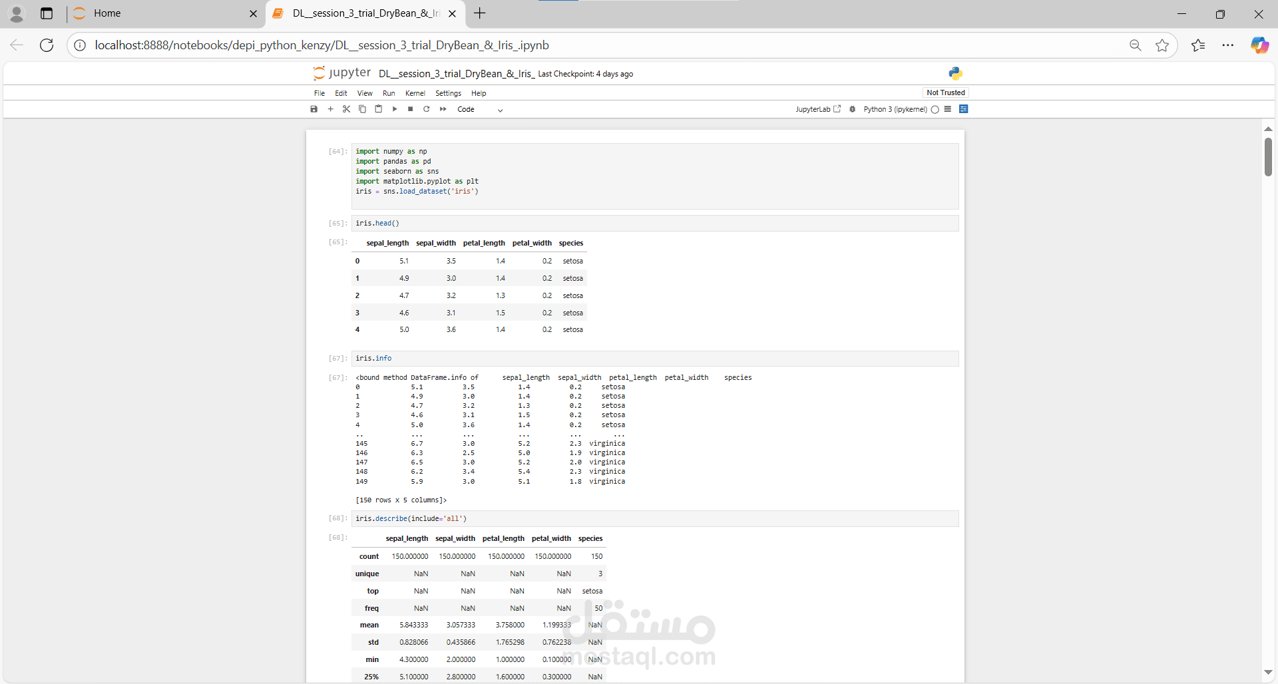Screen dimensions: 1278x684
Task: Click the iris.head() code cell
Action: pos(655,223)
